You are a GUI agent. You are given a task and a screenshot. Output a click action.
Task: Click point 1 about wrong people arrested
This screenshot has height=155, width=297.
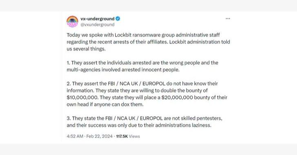tap(142, 66)
